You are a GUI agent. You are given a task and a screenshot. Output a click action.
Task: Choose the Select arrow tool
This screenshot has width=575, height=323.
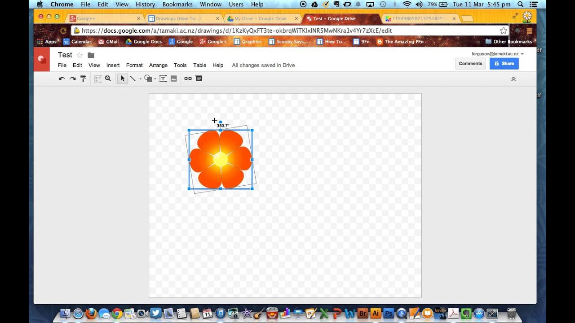pos(122,79)
